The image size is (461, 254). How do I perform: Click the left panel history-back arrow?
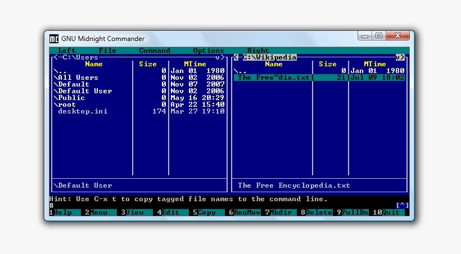point(56,57)
